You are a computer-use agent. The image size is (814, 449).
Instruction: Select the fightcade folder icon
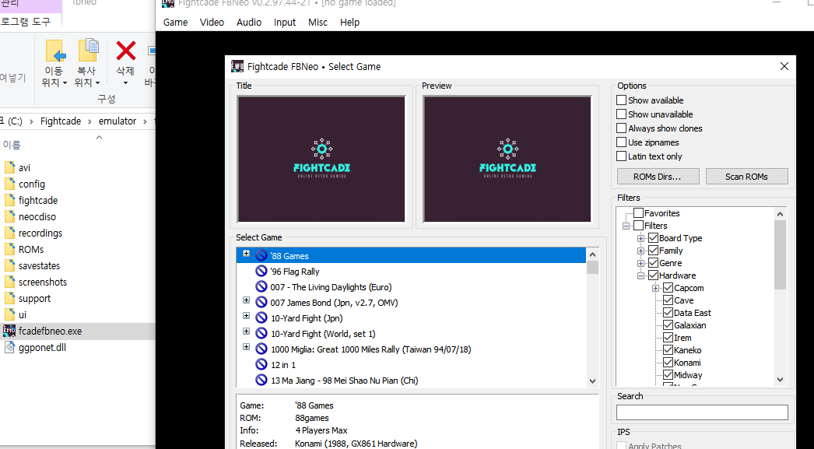10,200
